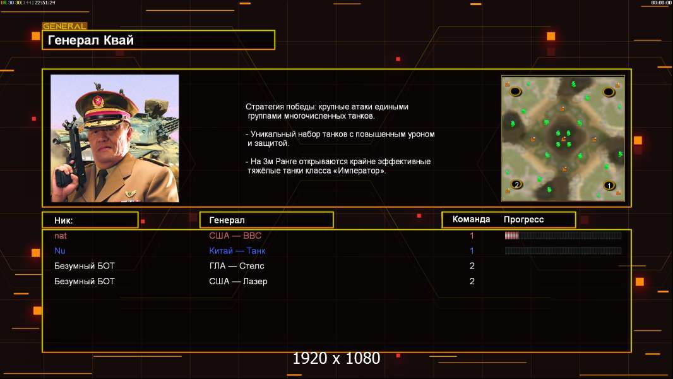Click team number 1 in Nu's row
Image resolution: width=673 pixels, height=379 pixels.
(x=472, y=251)
